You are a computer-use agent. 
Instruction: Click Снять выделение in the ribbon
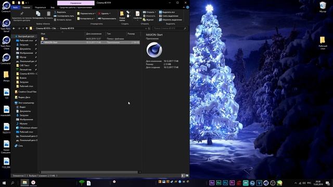(169, 16)
